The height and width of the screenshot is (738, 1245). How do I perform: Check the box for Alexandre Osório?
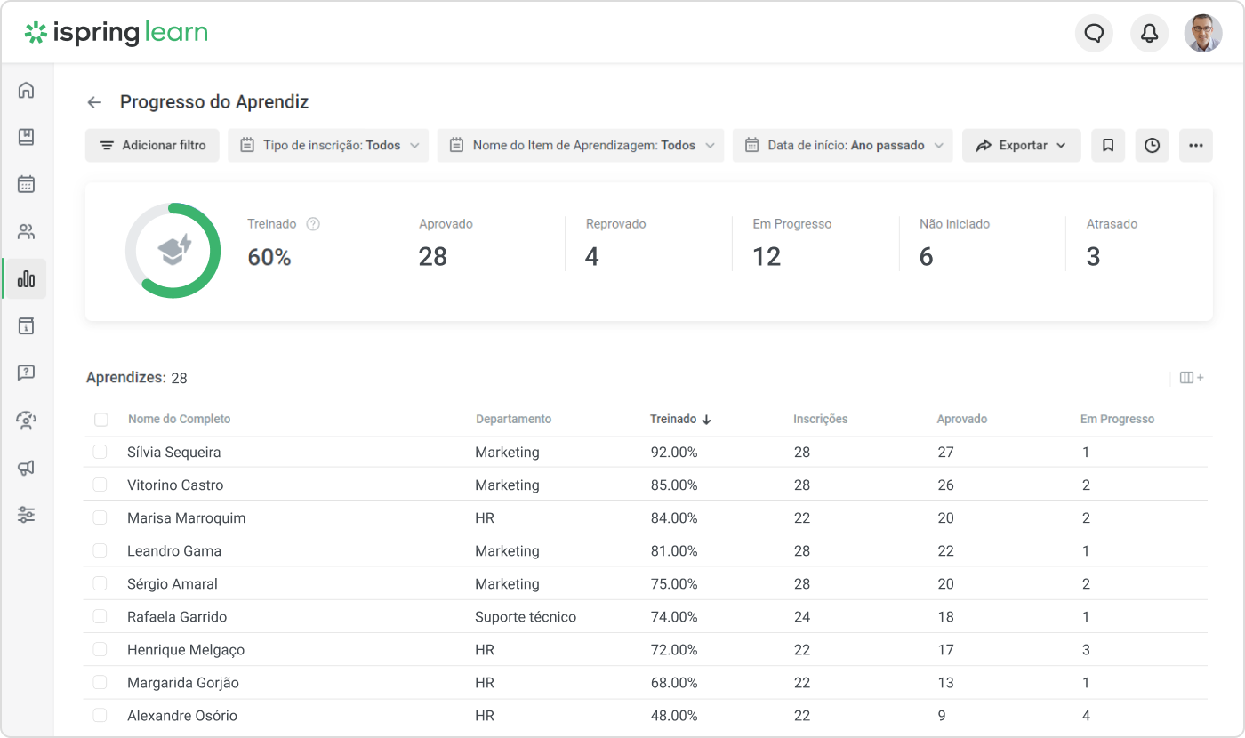(x=100, y=715)
